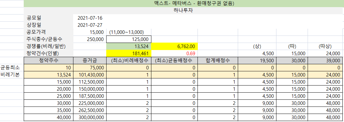Select the header cell 19,500

[x=257, y=61]
